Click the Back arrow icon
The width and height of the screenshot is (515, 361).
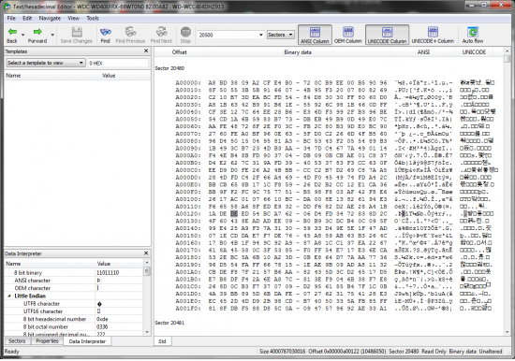tap(12, 32)
